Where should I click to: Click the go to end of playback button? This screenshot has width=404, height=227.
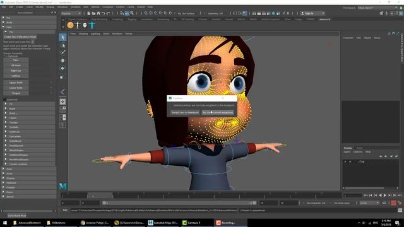[x=400, y=195]
